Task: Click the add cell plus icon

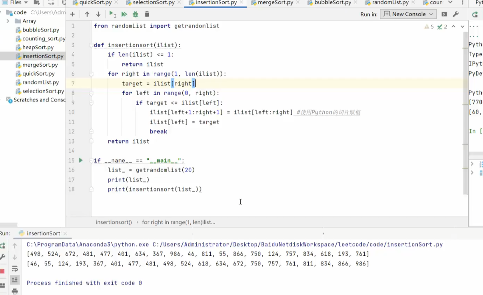Action: point(72,14)
